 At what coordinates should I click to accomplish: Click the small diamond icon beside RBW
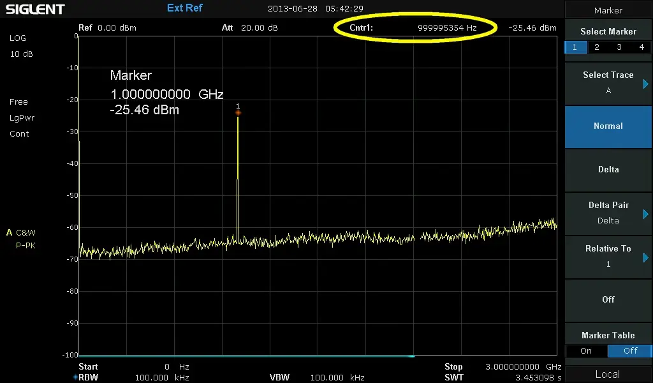click(75, 377)
